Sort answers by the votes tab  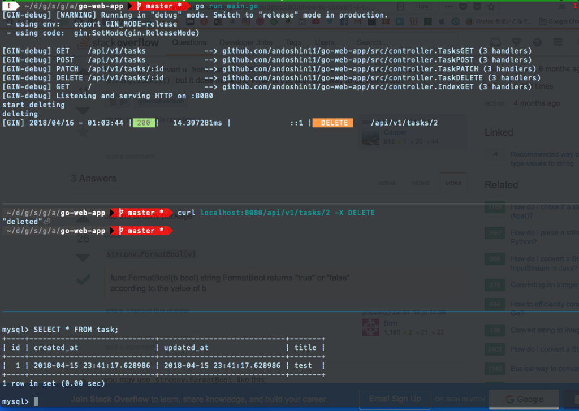(453, 183)
